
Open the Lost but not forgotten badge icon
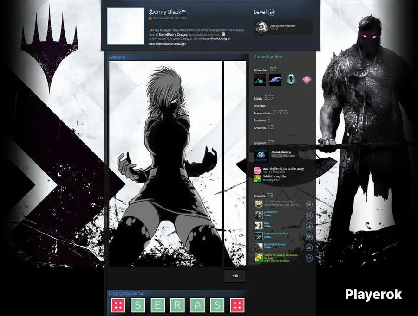[x=261, y=27]
